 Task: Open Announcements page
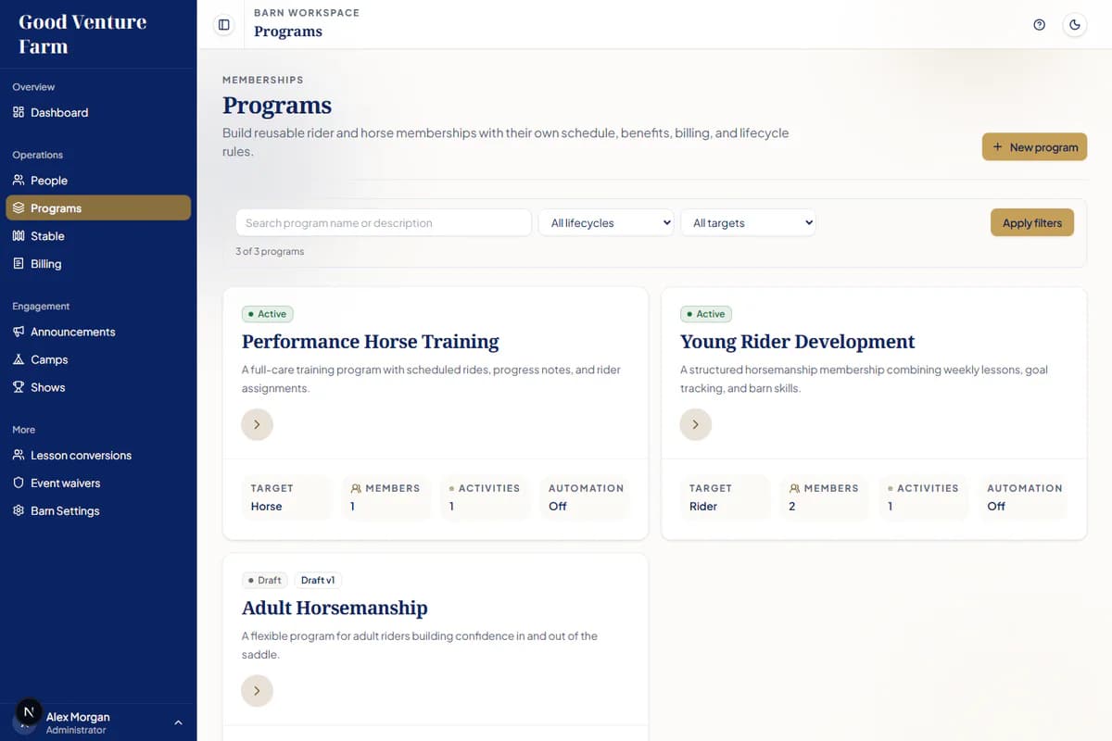pos(98,332)
